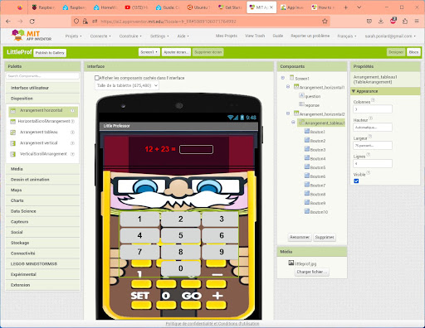Show help for Colonnes property
Screen dimensions: 425x328
[x=373, y=100]
